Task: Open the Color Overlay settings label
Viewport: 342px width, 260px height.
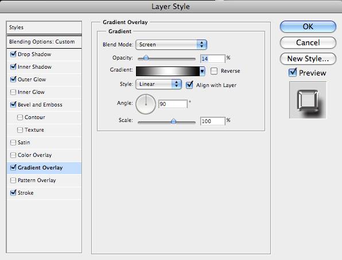Action: pyautogui.click(x=34, y=155)
